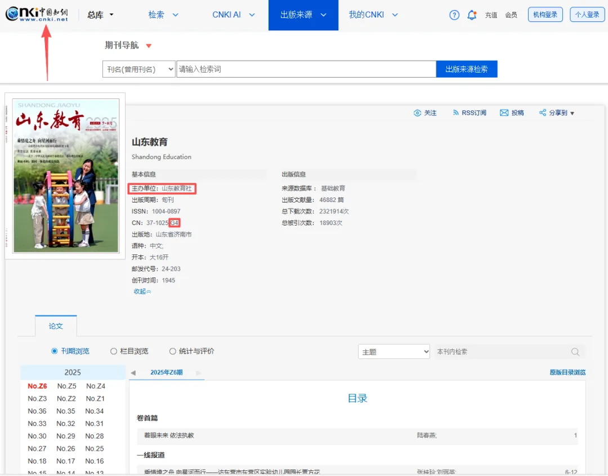Click the 投稿 envelope icon
The height and width of the screenshot is (476, 608).
[x=504, y=113]
